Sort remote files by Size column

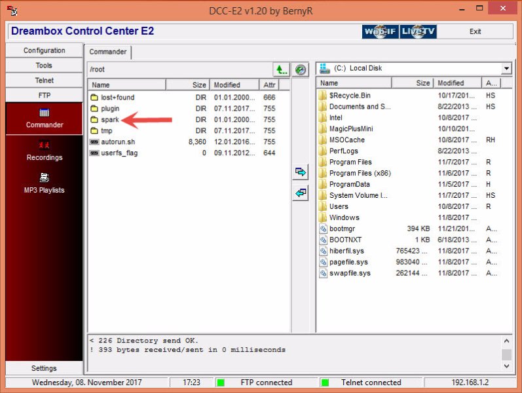[x=188, y=85]
